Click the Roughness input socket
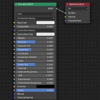Screen dimensions: 100x100 14,50
